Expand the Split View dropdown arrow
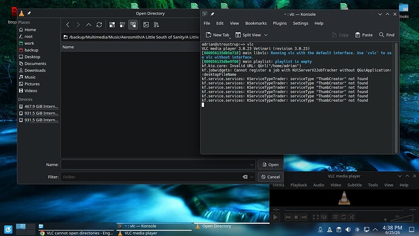 coord(266,35)
